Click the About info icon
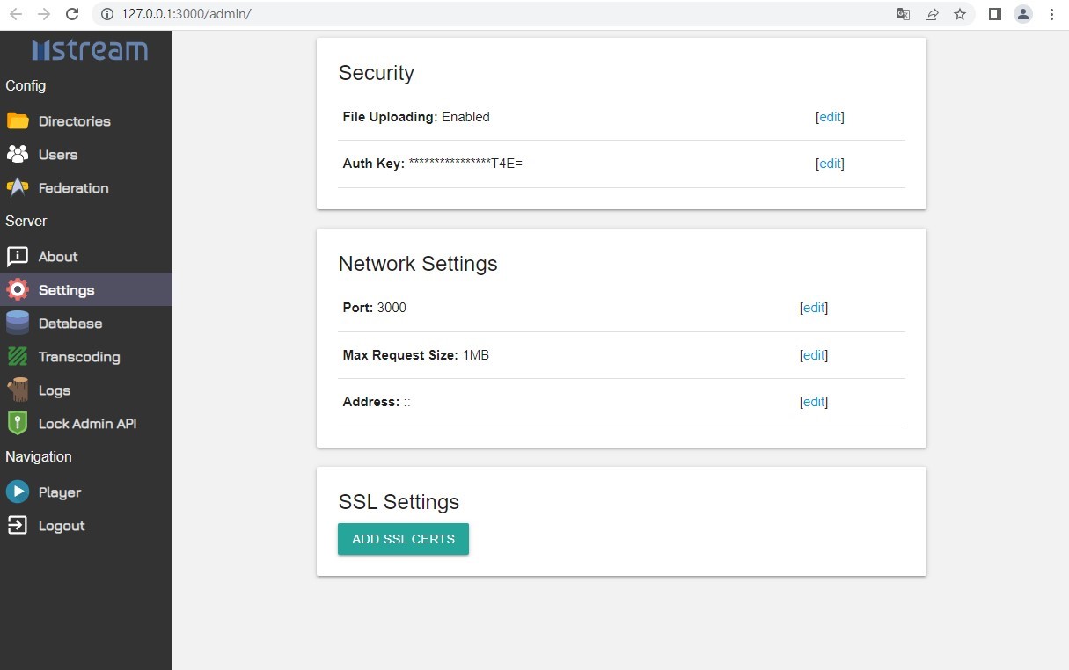 18,257
